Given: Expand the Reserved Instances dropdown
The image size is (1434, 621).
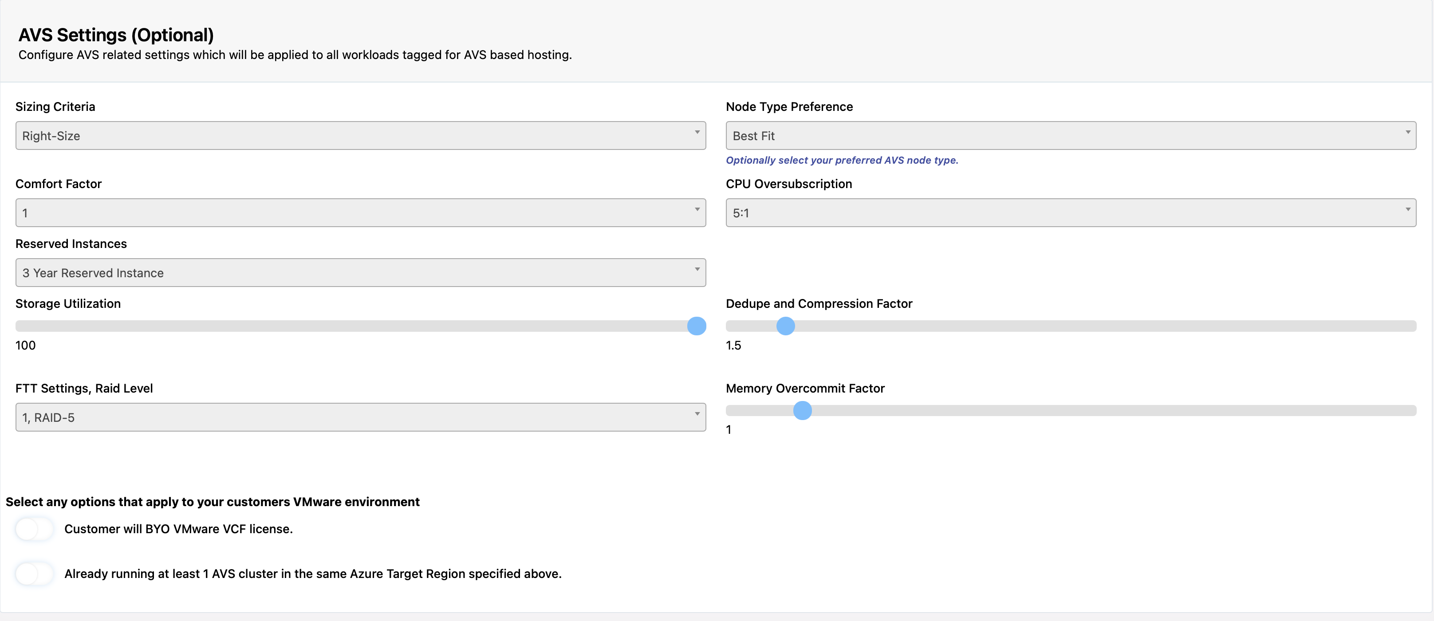Looking at the screenshot, I should click(x=360, y=273).
